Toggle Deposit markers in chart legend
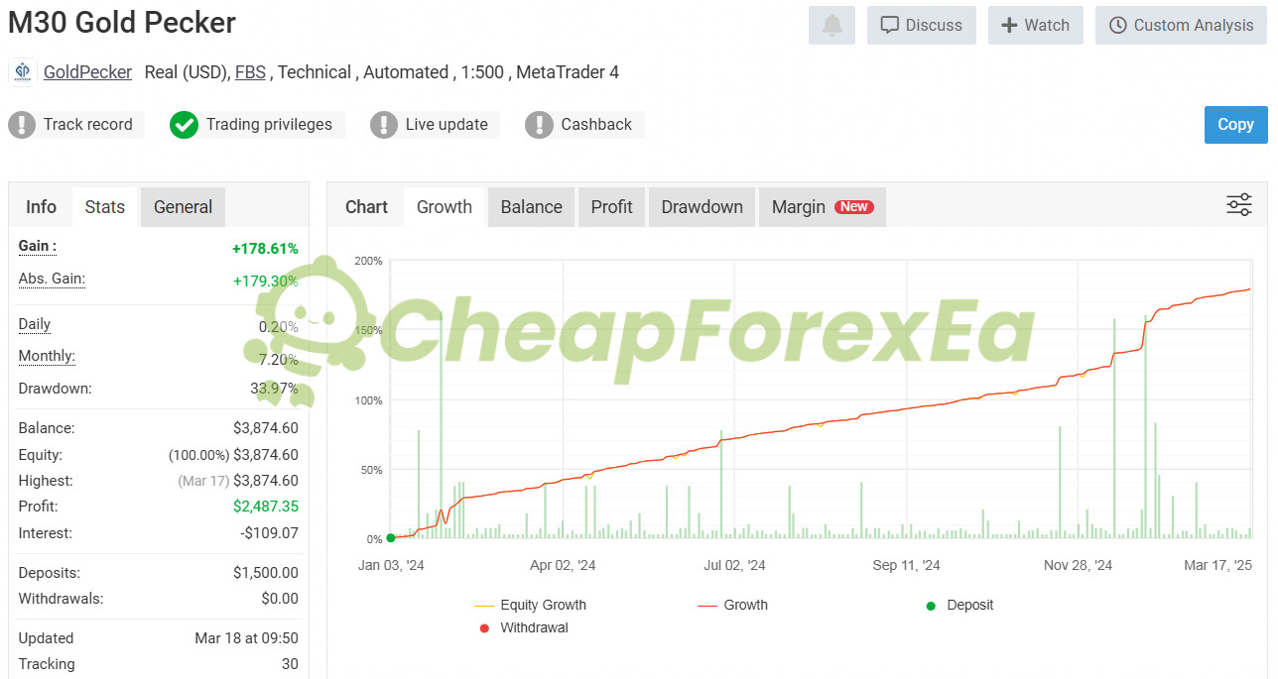 coord(958,605)
